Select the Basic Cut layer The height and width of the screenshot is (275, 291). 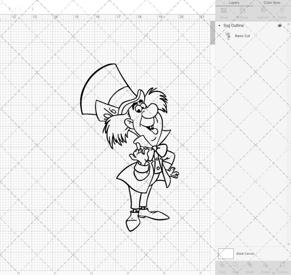242,36
